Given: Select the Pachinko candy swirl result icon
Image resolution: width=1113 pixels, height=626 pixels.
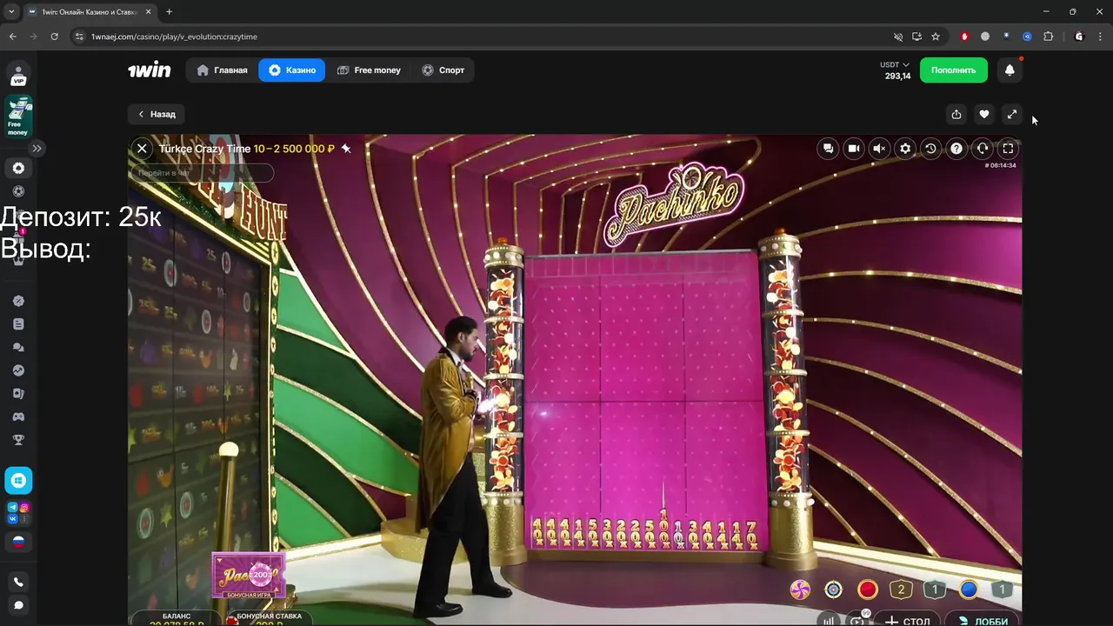Looking at the screenshot, I should 800,590.
